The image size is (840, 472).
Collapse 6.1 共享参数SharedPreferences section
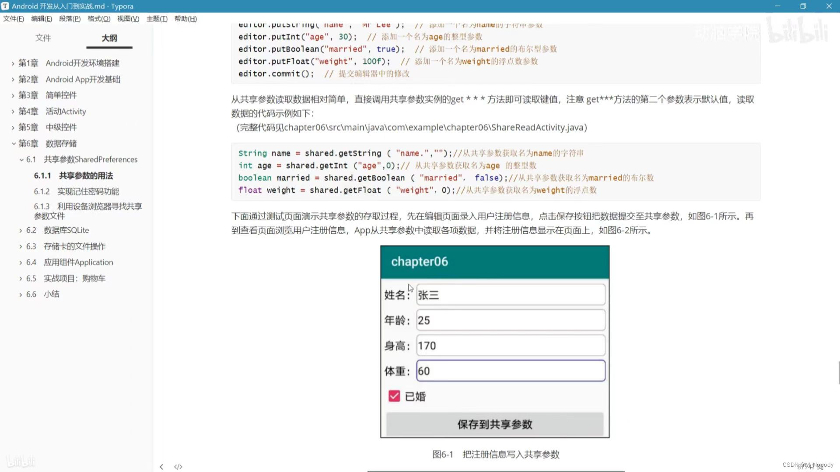pos(21,160)
